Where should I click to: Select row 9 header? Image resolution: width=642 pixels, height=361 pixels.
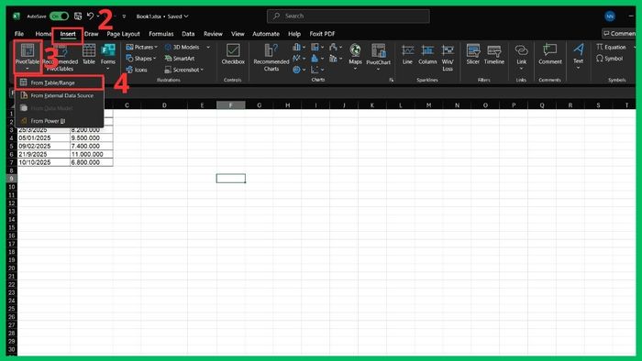point(11,179)
